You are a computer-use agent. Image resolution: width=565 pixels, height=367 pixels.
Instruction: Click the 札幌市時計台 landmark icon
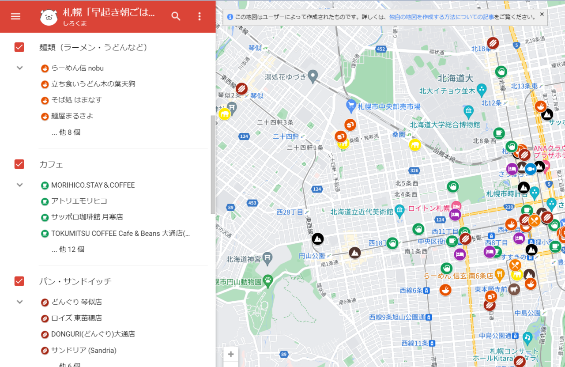[x=535, y=192]
